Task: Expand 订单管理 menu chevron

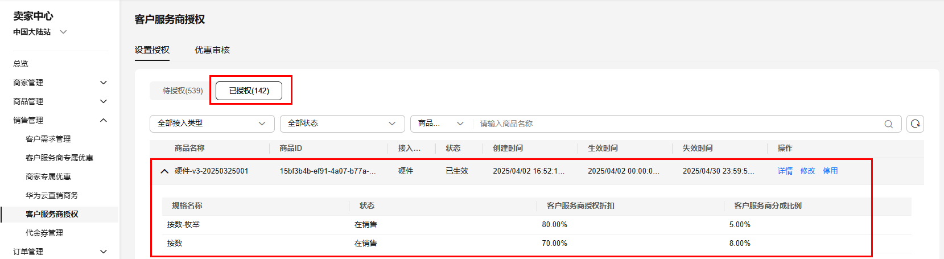Action: (x=104, y=252)
